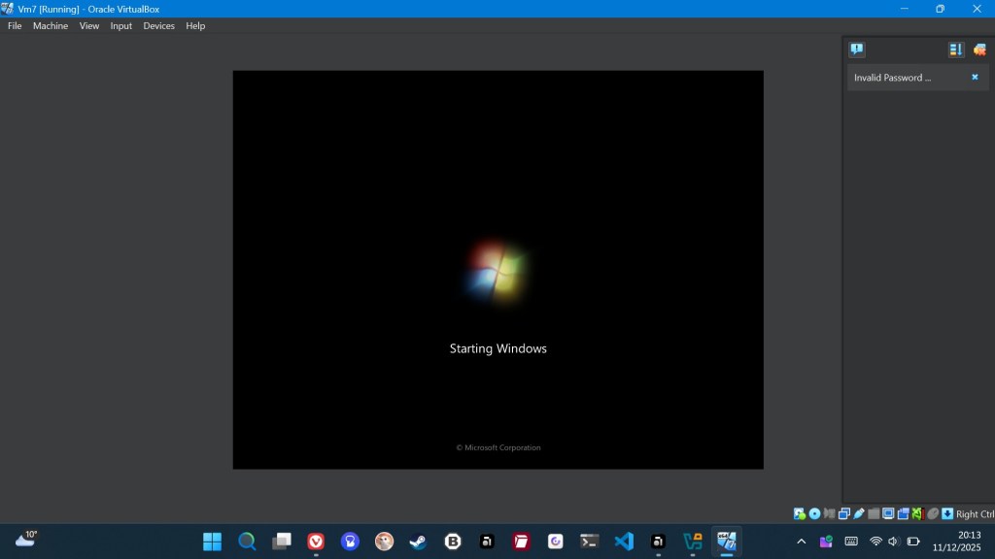Open Task View from taskbar
995x559 pixels.
click(x=281, y=542)
